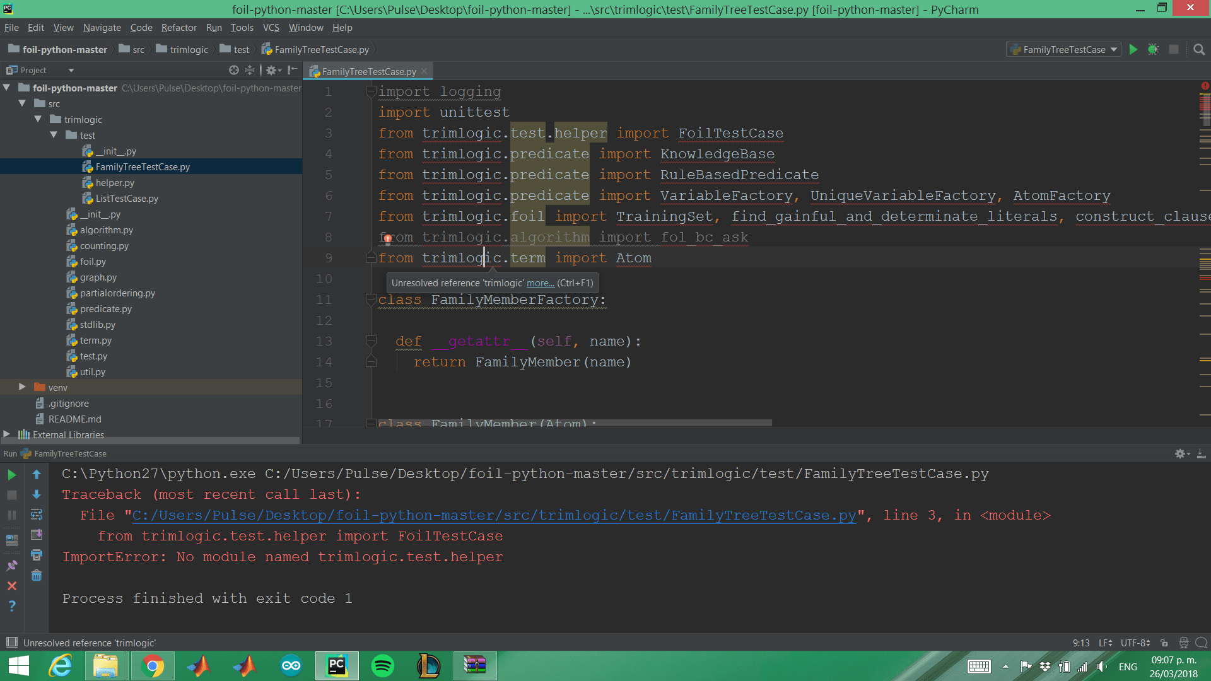Rerun FamilyTreeTestCase in Run panel
This screenshot has height=681, width=1211.
11,475
